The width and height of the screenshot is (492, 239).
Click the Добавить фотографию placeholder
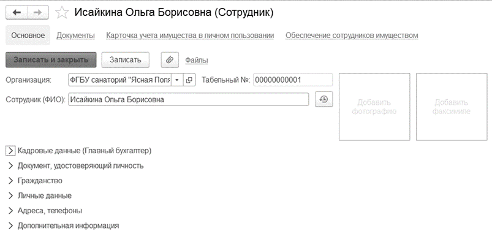point(374,107)
